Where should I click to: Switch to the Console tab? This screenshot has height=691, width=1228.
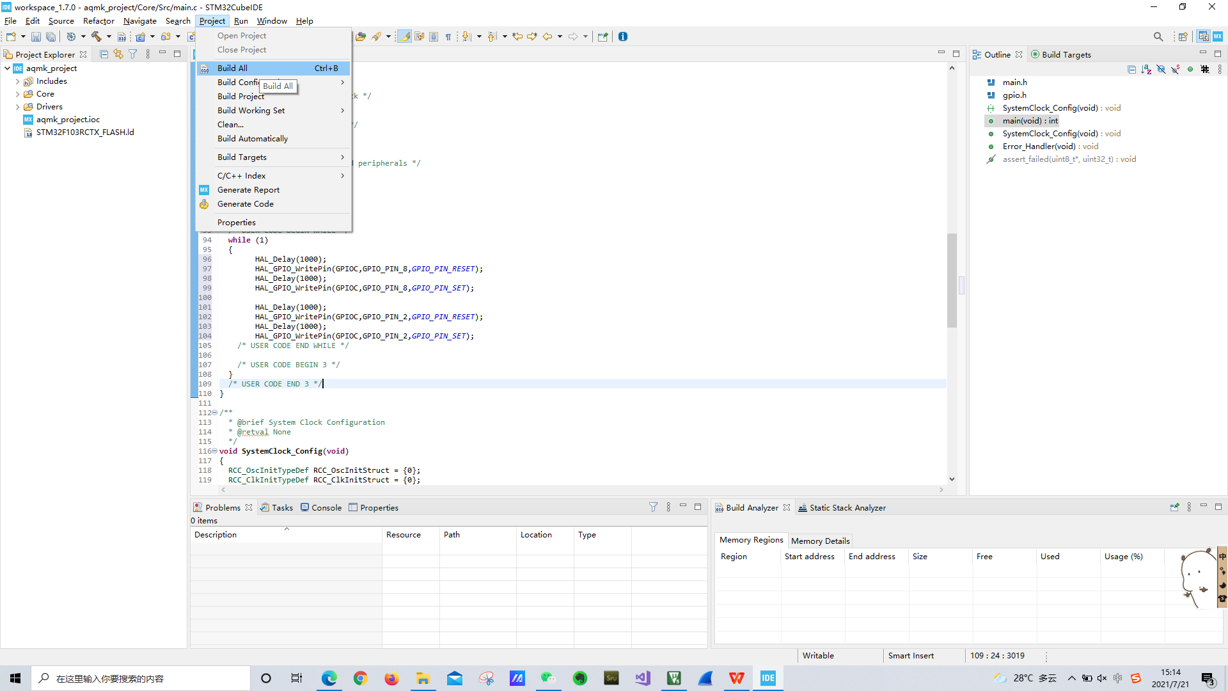(x=321, y=507)
